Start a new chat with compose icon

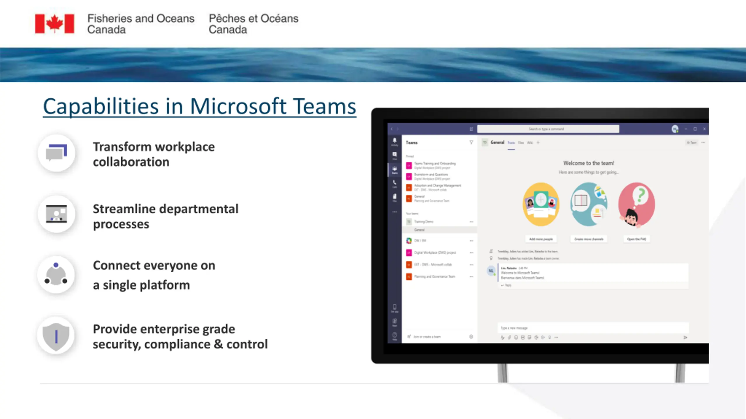coord(471,129)
